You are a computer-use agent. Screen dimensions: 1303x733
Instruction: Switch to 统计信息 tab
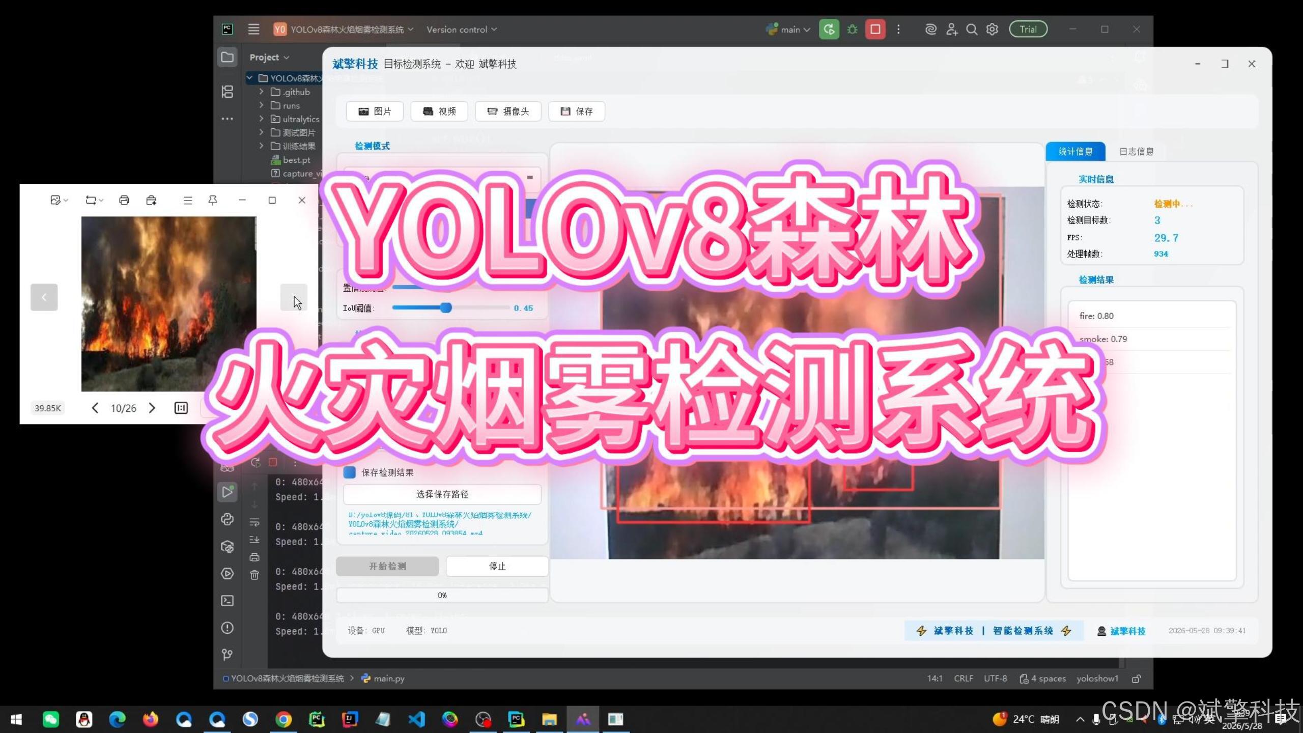click(x=1075, y=152)
